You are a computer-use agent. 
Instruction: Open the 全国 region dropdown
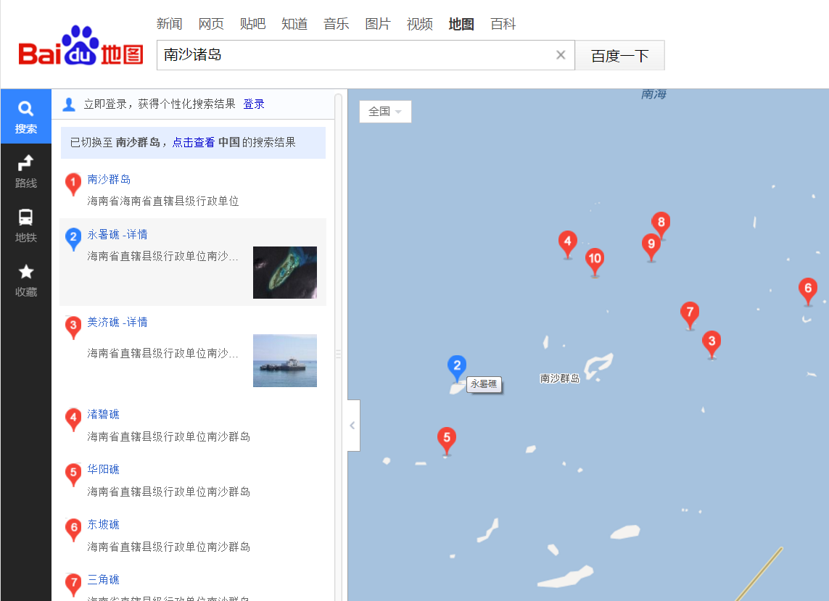[385, 112]
